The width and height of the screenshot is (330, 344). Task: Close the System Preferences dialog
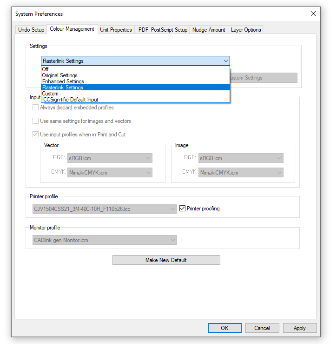(313, 14)
